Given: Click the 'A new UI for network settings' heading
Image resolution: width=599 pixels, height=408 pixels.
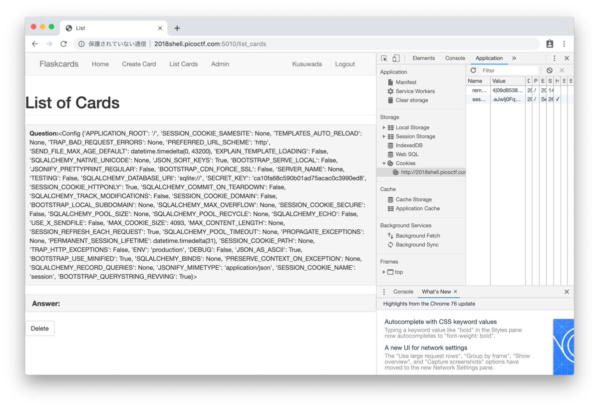Looking at the screenshot, I should tap(426, 348).
